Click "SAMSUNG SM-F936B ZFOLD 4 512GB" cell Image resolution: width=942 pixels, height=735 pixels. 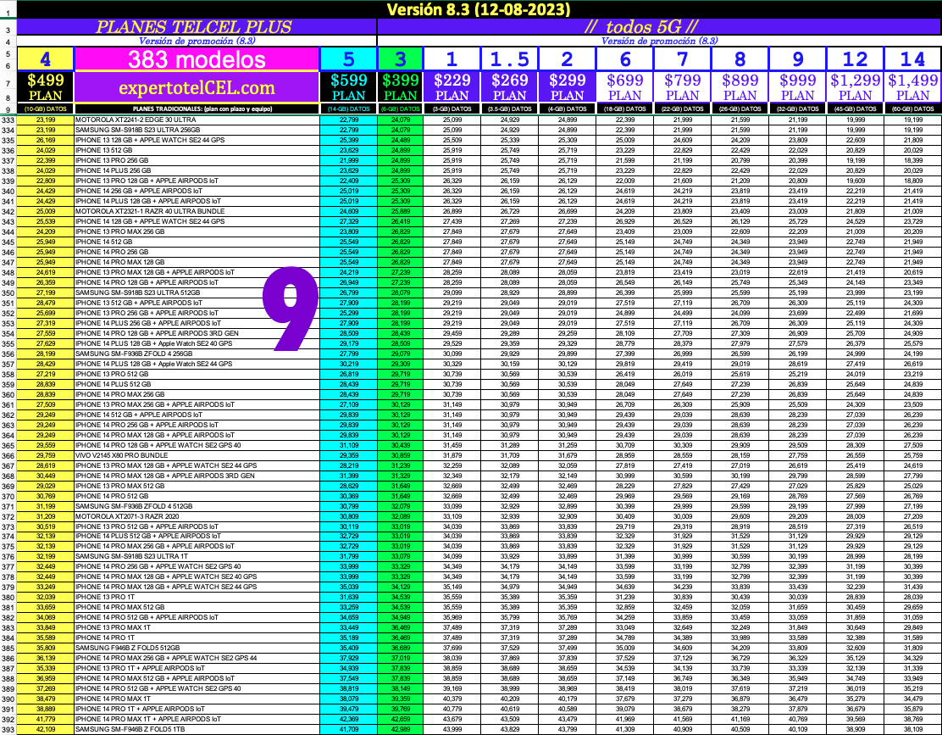197,506
